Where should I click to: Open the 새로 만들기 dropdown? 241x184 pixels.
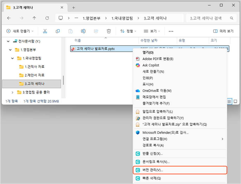[20, 31]
